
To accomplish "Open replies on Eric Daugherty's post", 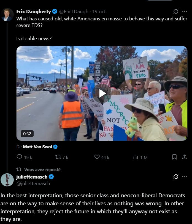I will [x=24, y=157].
